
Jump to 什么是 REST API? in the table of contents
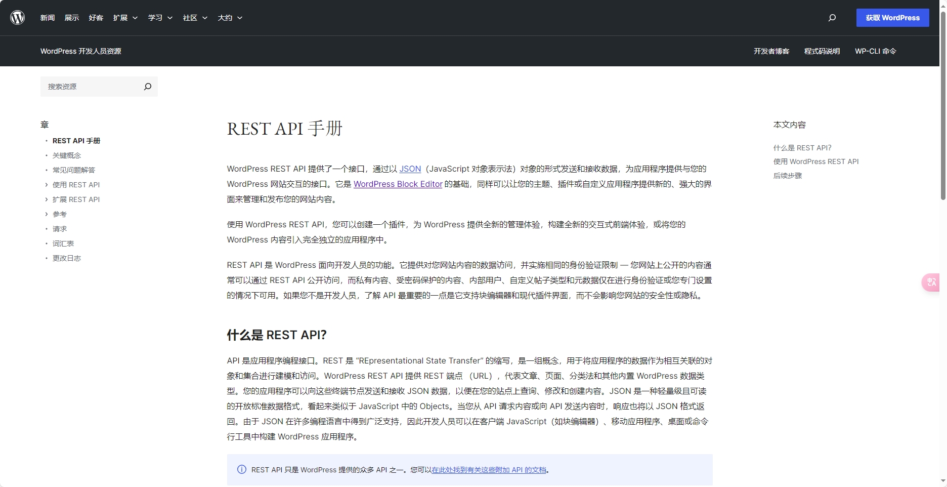click(x=802, y=148)
